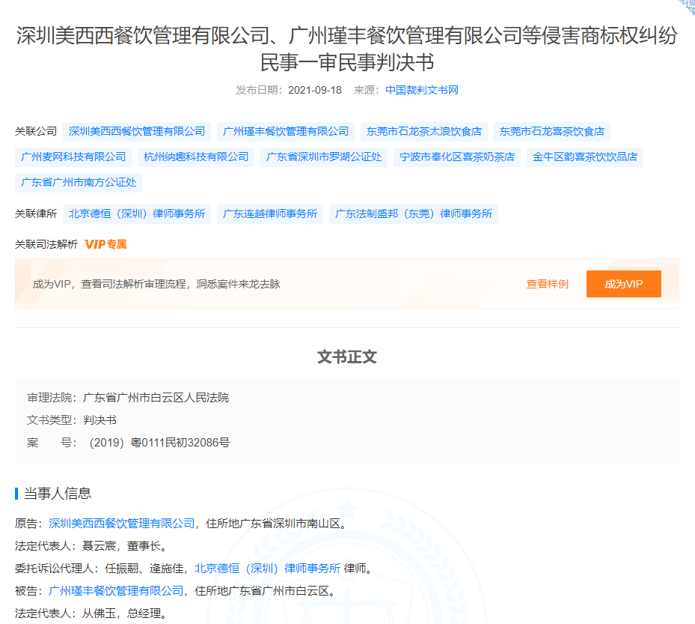Open the 中国裁判文书网 source link
The height and width of the screenshot is (624, 695).
pos(421,90)
